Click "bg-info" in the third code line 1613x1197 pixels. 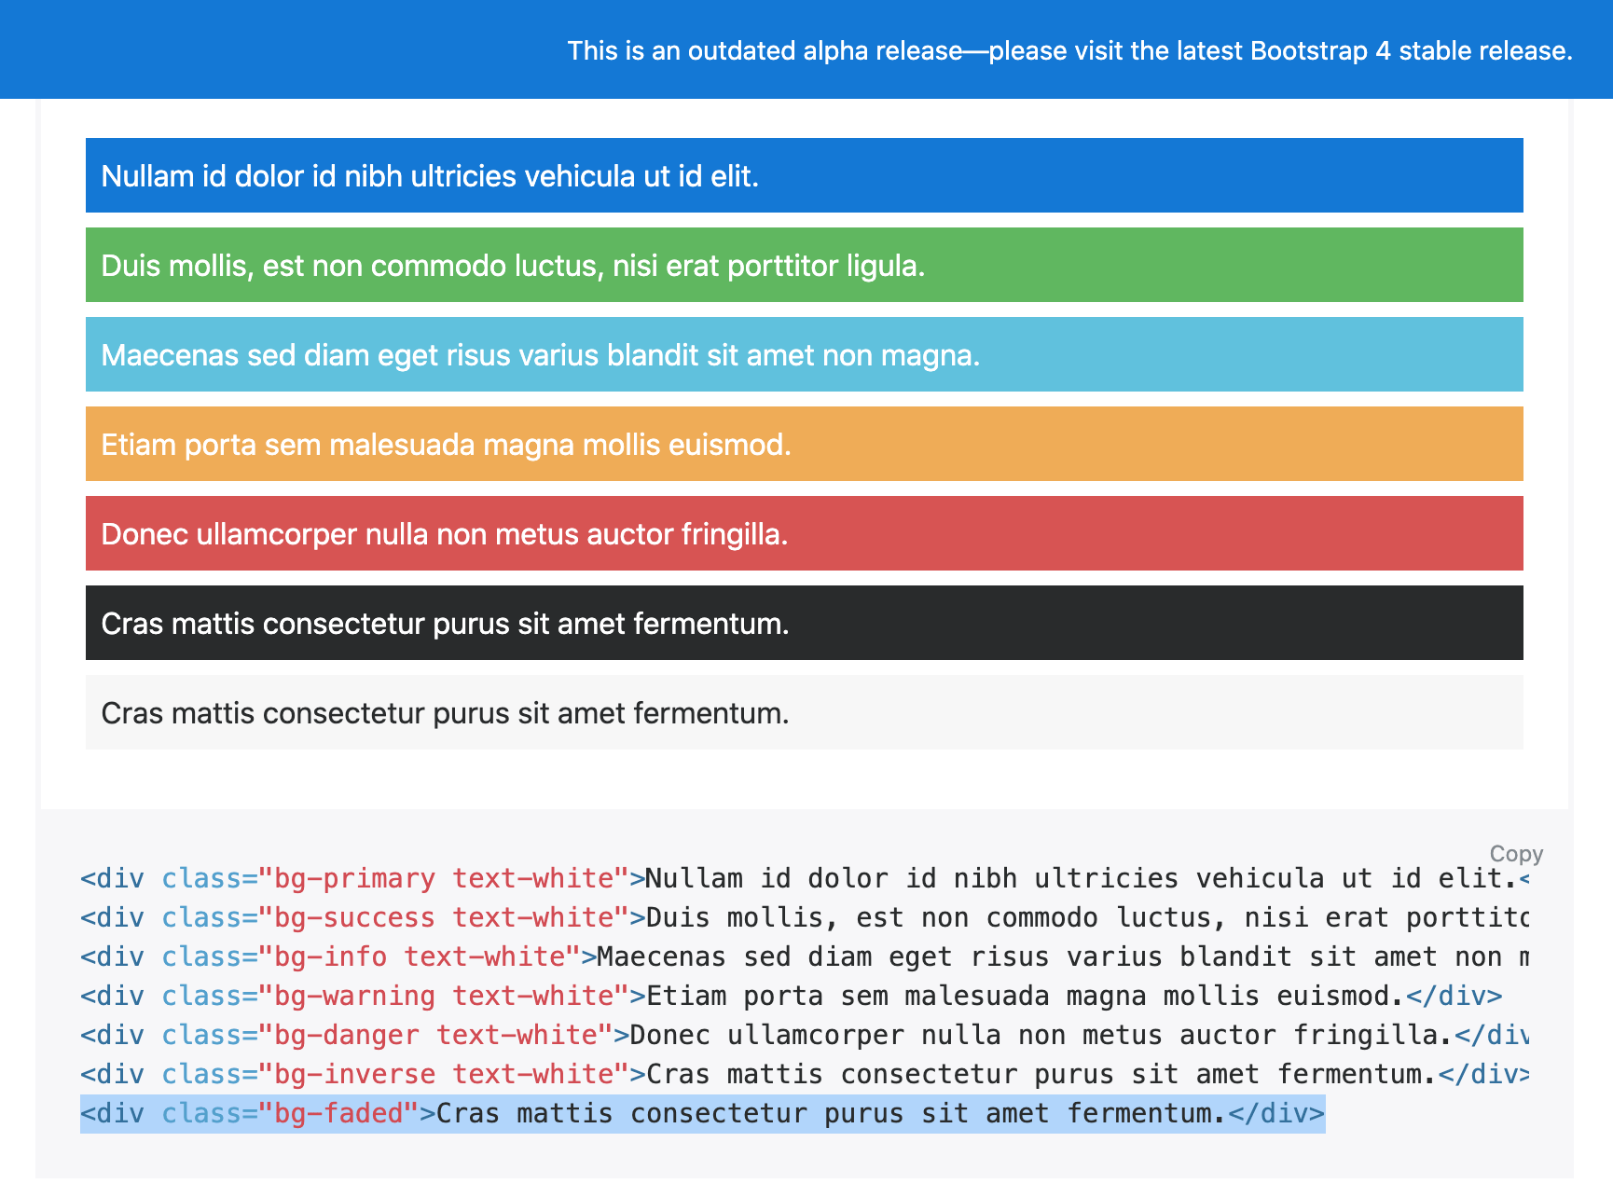pyautogui.click(x=330, y=956)
